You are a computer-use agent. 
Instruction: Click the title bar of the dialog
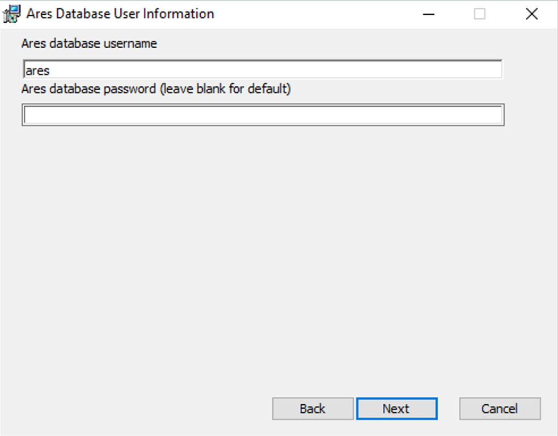[284, 13]
